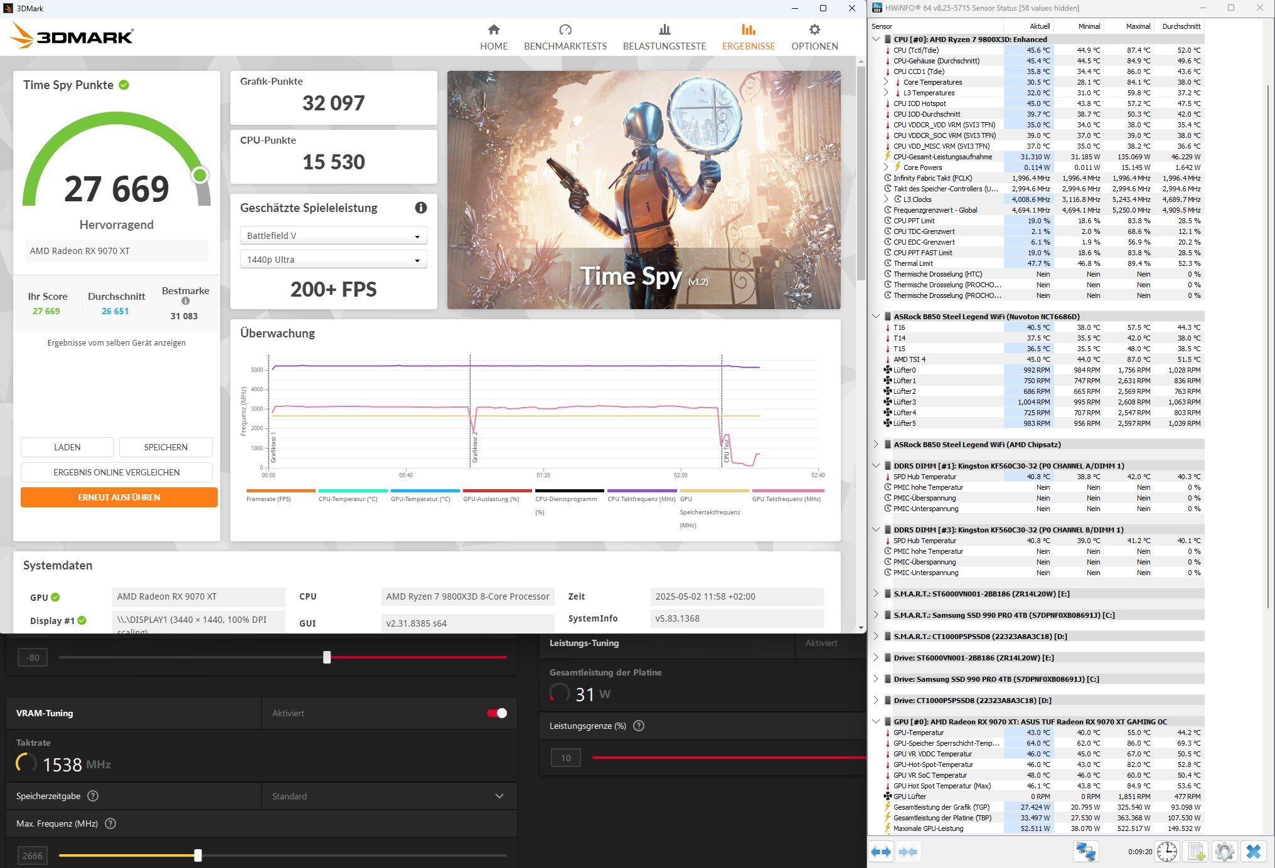Open the Battlefield V game dropdown

pyautogui.click(x=333, y=236)
